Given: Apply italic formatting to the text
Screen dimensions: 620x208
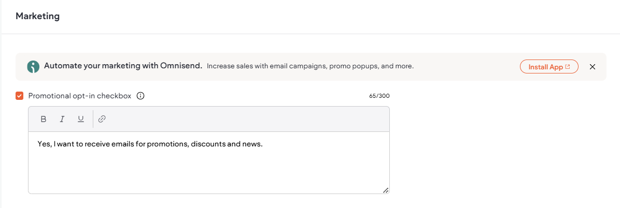Looking at the screenshot, I should pos(62,119).
